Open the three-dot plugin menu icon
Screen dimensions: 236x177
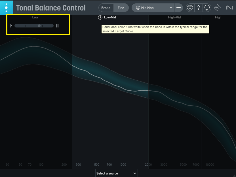(x=6, y=8)
